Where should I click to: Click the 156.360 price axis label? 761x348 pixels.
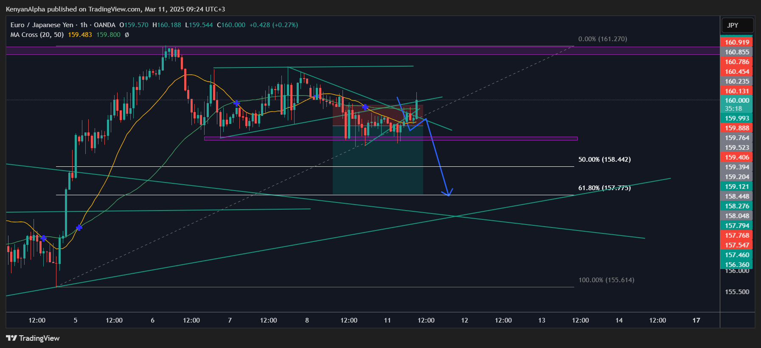click(737, 265)
